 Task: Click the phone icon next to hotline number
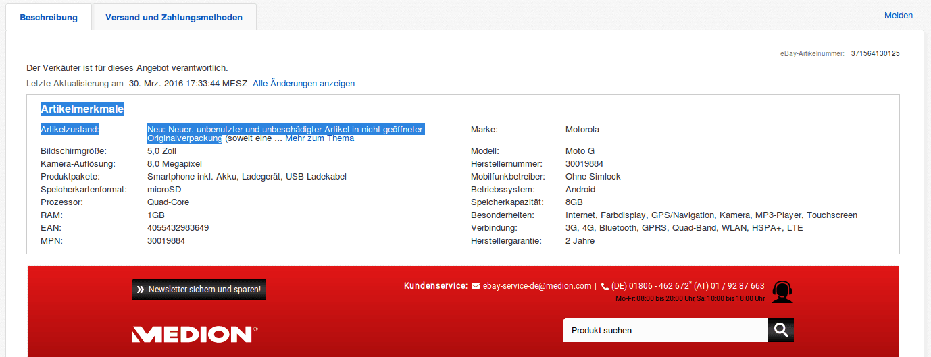[605, 286]
